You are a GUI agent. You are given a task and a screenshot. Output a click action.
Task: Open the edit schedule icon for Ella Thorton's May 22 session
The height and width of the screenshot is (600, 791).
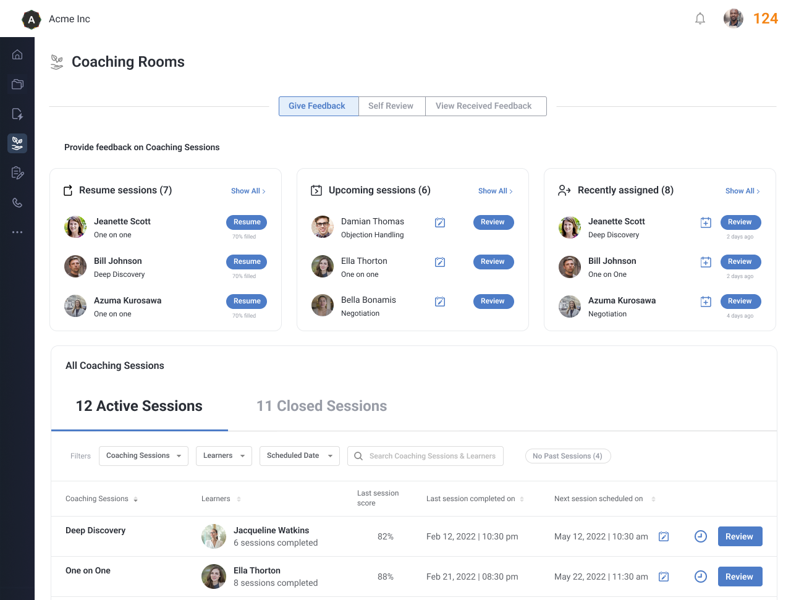coord(664,577)
